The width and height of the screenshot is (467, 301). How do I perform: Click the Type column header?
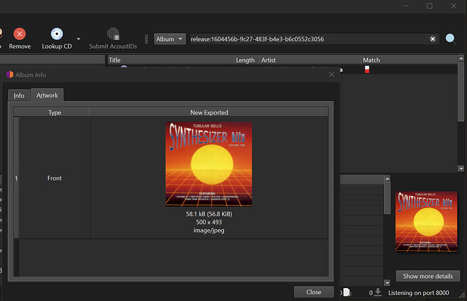pyautogui.click(x=55, y=112)
